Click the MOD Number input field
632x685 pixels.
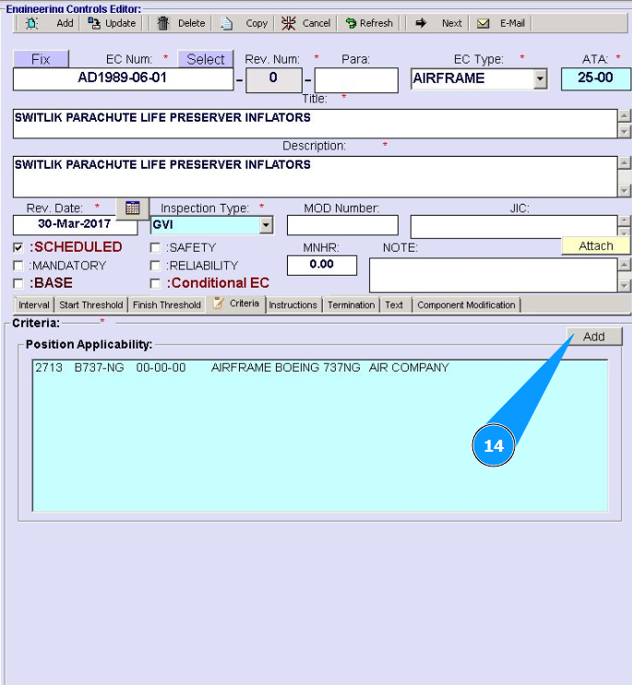point(342,226)
